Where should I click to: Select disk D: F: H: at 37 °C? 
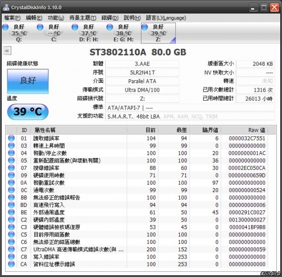(88, 33)
